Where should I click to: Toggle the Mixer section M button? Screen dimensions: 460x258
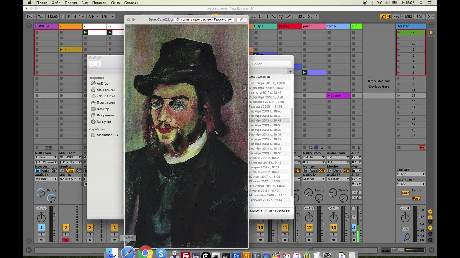coord(431,228)
